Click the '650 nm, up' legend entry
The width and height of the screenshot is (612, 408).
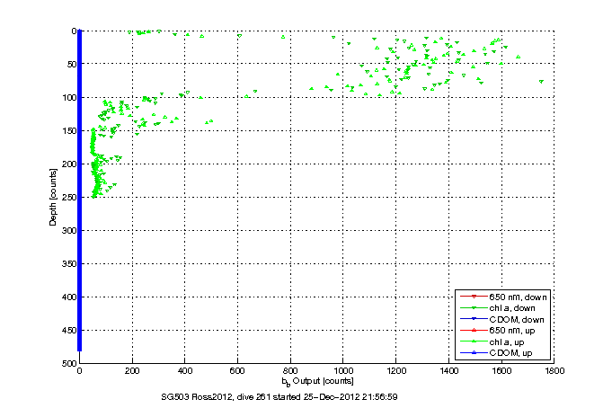[x=498, y=331]
